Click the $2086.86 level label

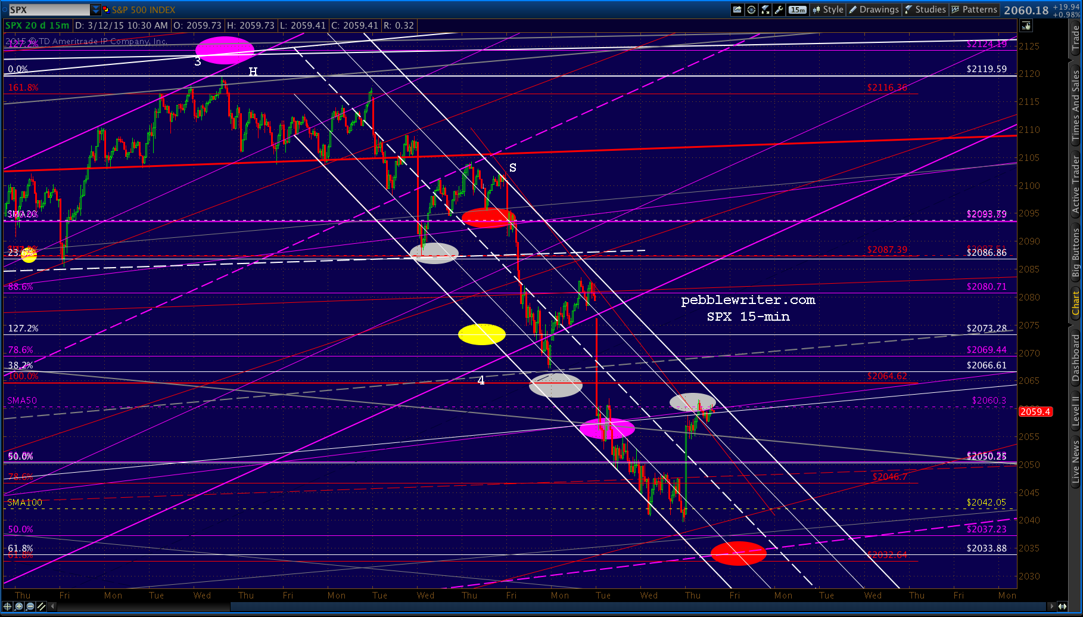click(x=986, y=253)
